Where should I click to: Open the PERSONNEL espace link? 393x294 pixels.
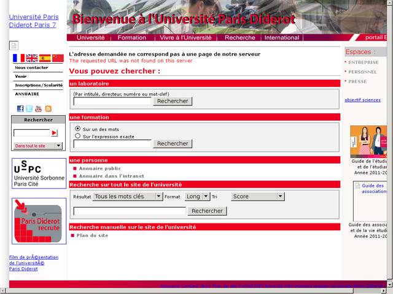click(x=362, y=72)
